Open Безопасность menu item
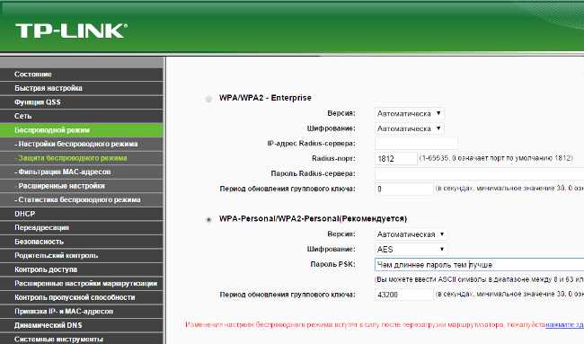The width and height of the screenshot is (584, 344). [81, 242]
